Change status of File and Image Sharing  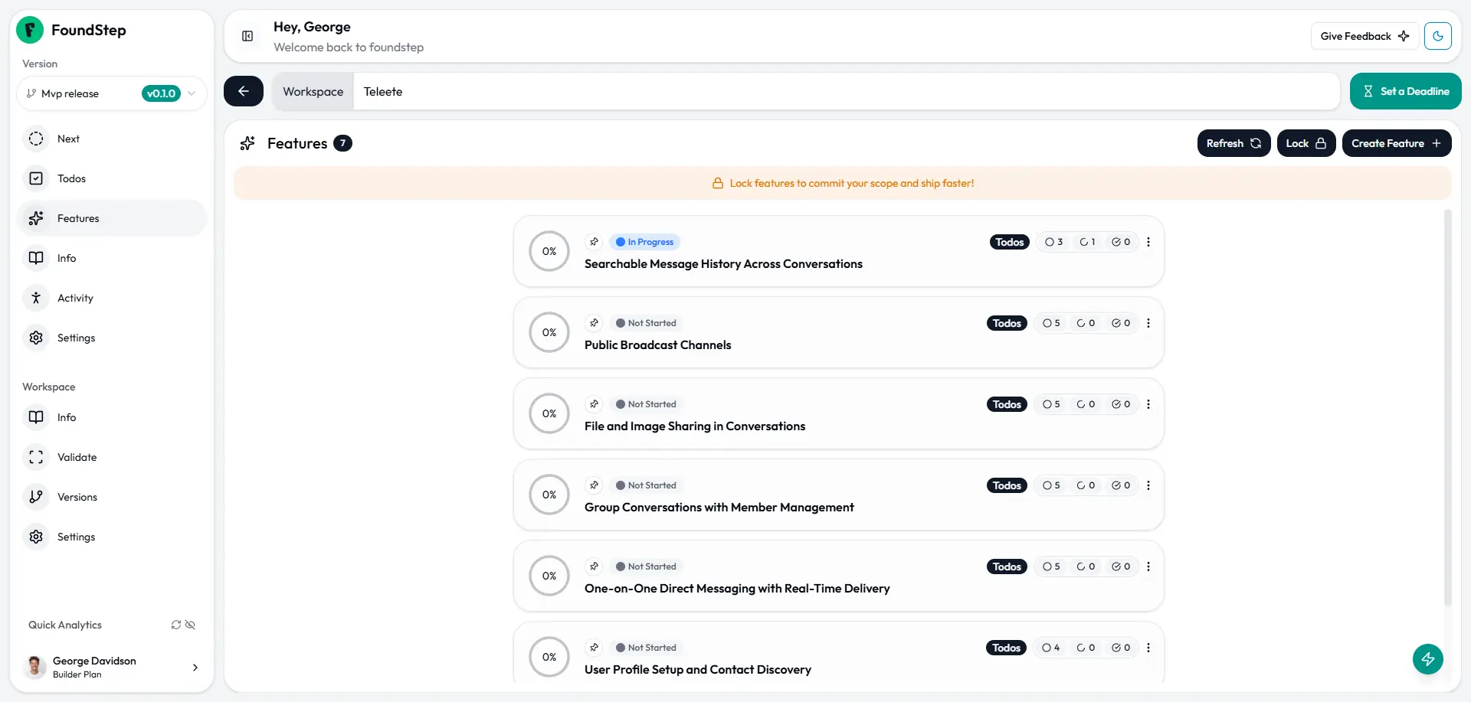(646, 404)
